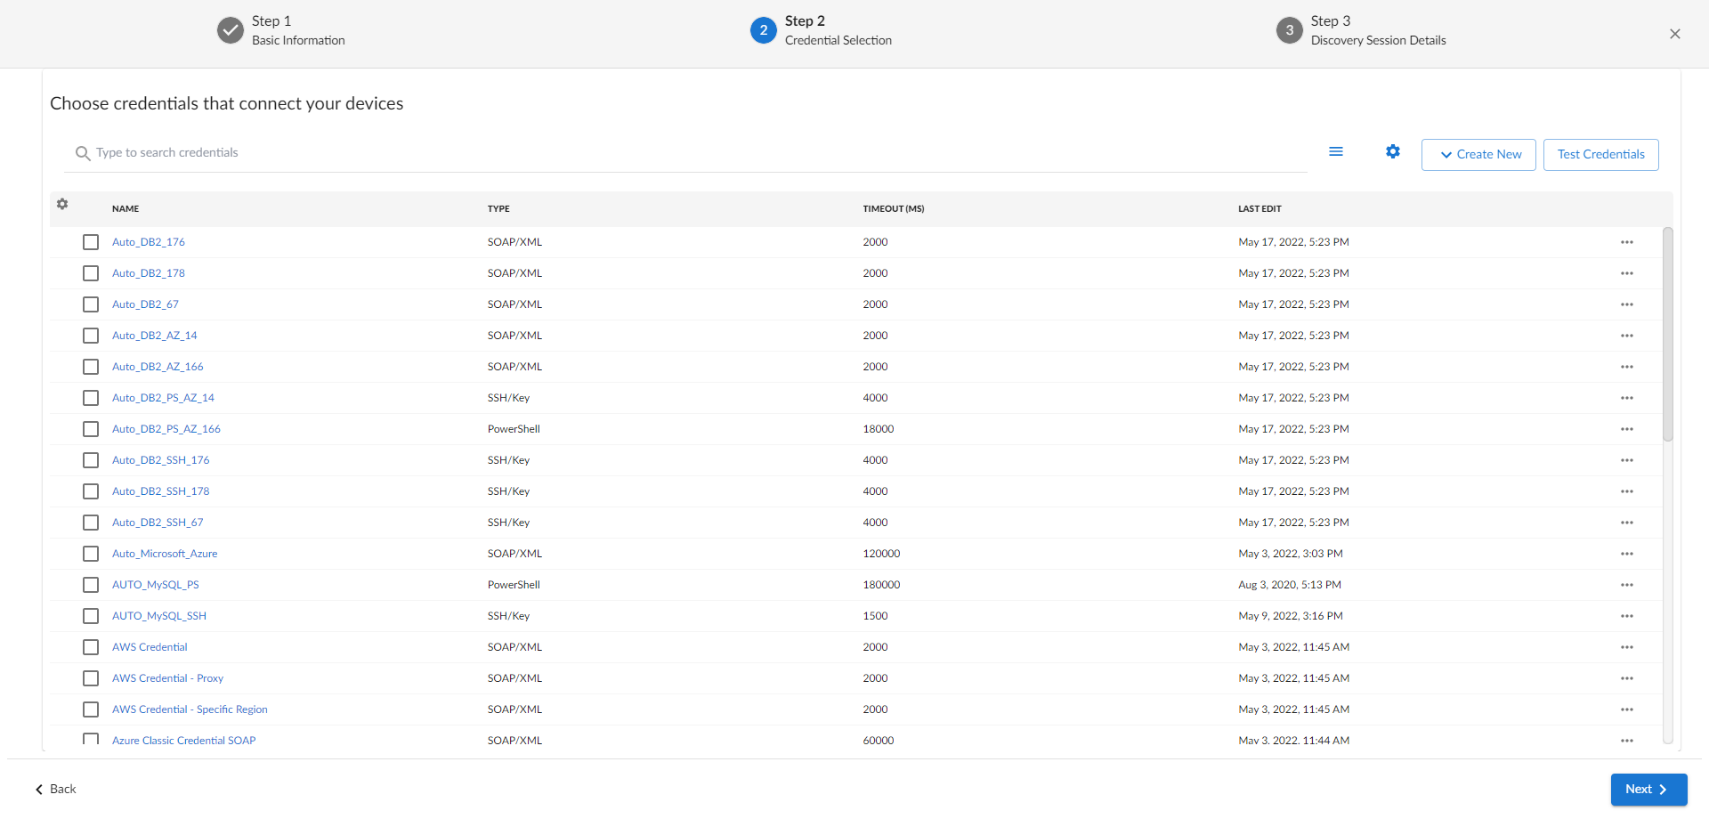Tick the AWS Credential checkbox
The width and height of the screenshot is (1709, 827).
[91, 647]
